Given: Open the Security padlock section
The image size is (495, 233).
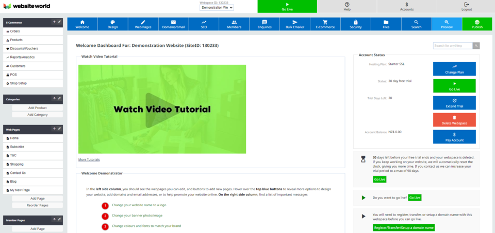Looking at the screenshot, I should pos(355,24).
